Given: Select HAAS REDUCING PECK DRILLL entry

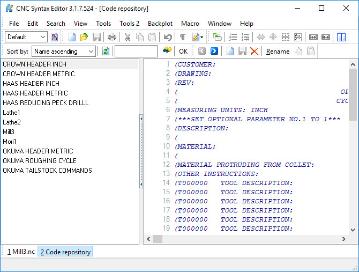Looking at the screenshot, I should [x=70, y=102].
